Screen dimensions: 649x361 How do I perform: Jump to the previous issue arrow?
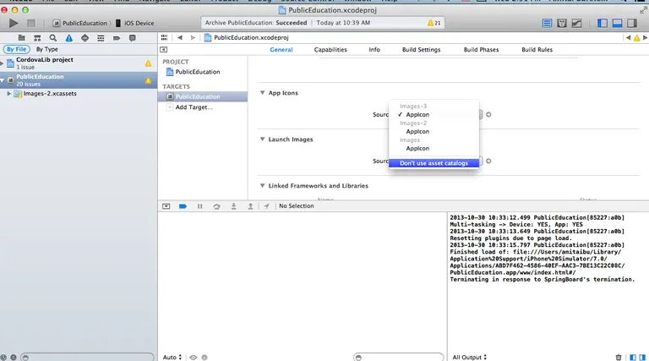tap(629, 38)
